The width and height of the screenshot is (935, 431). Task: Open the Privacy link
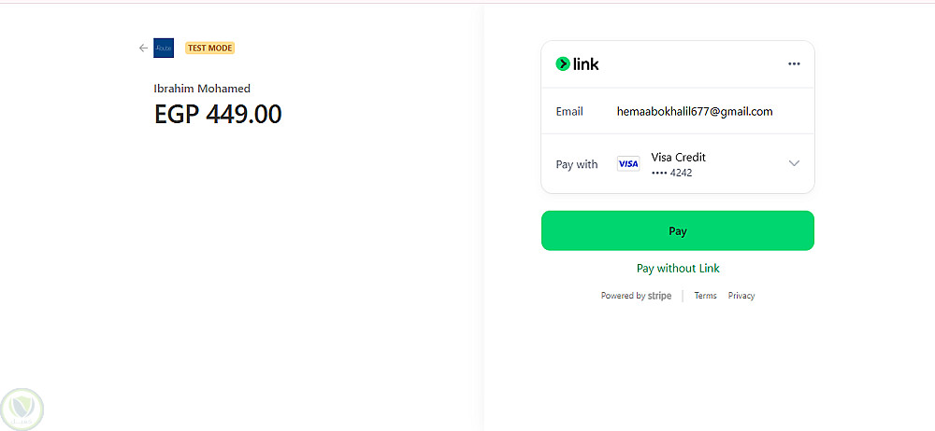(x=741, y=296)
